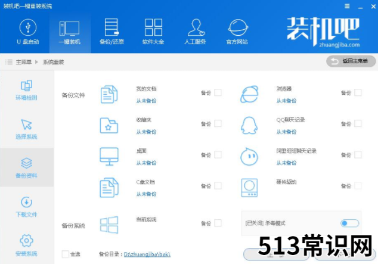Click 返回主菜单 button

click(x=351, y=61)
